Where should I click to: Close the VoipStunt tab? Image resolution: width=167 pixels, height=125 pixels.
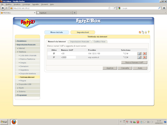point(71,13)
